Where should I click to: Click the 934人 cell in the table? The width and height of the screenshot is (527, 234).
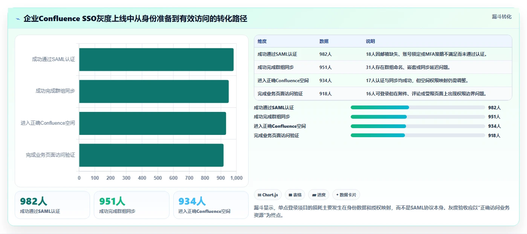(325, 81)
